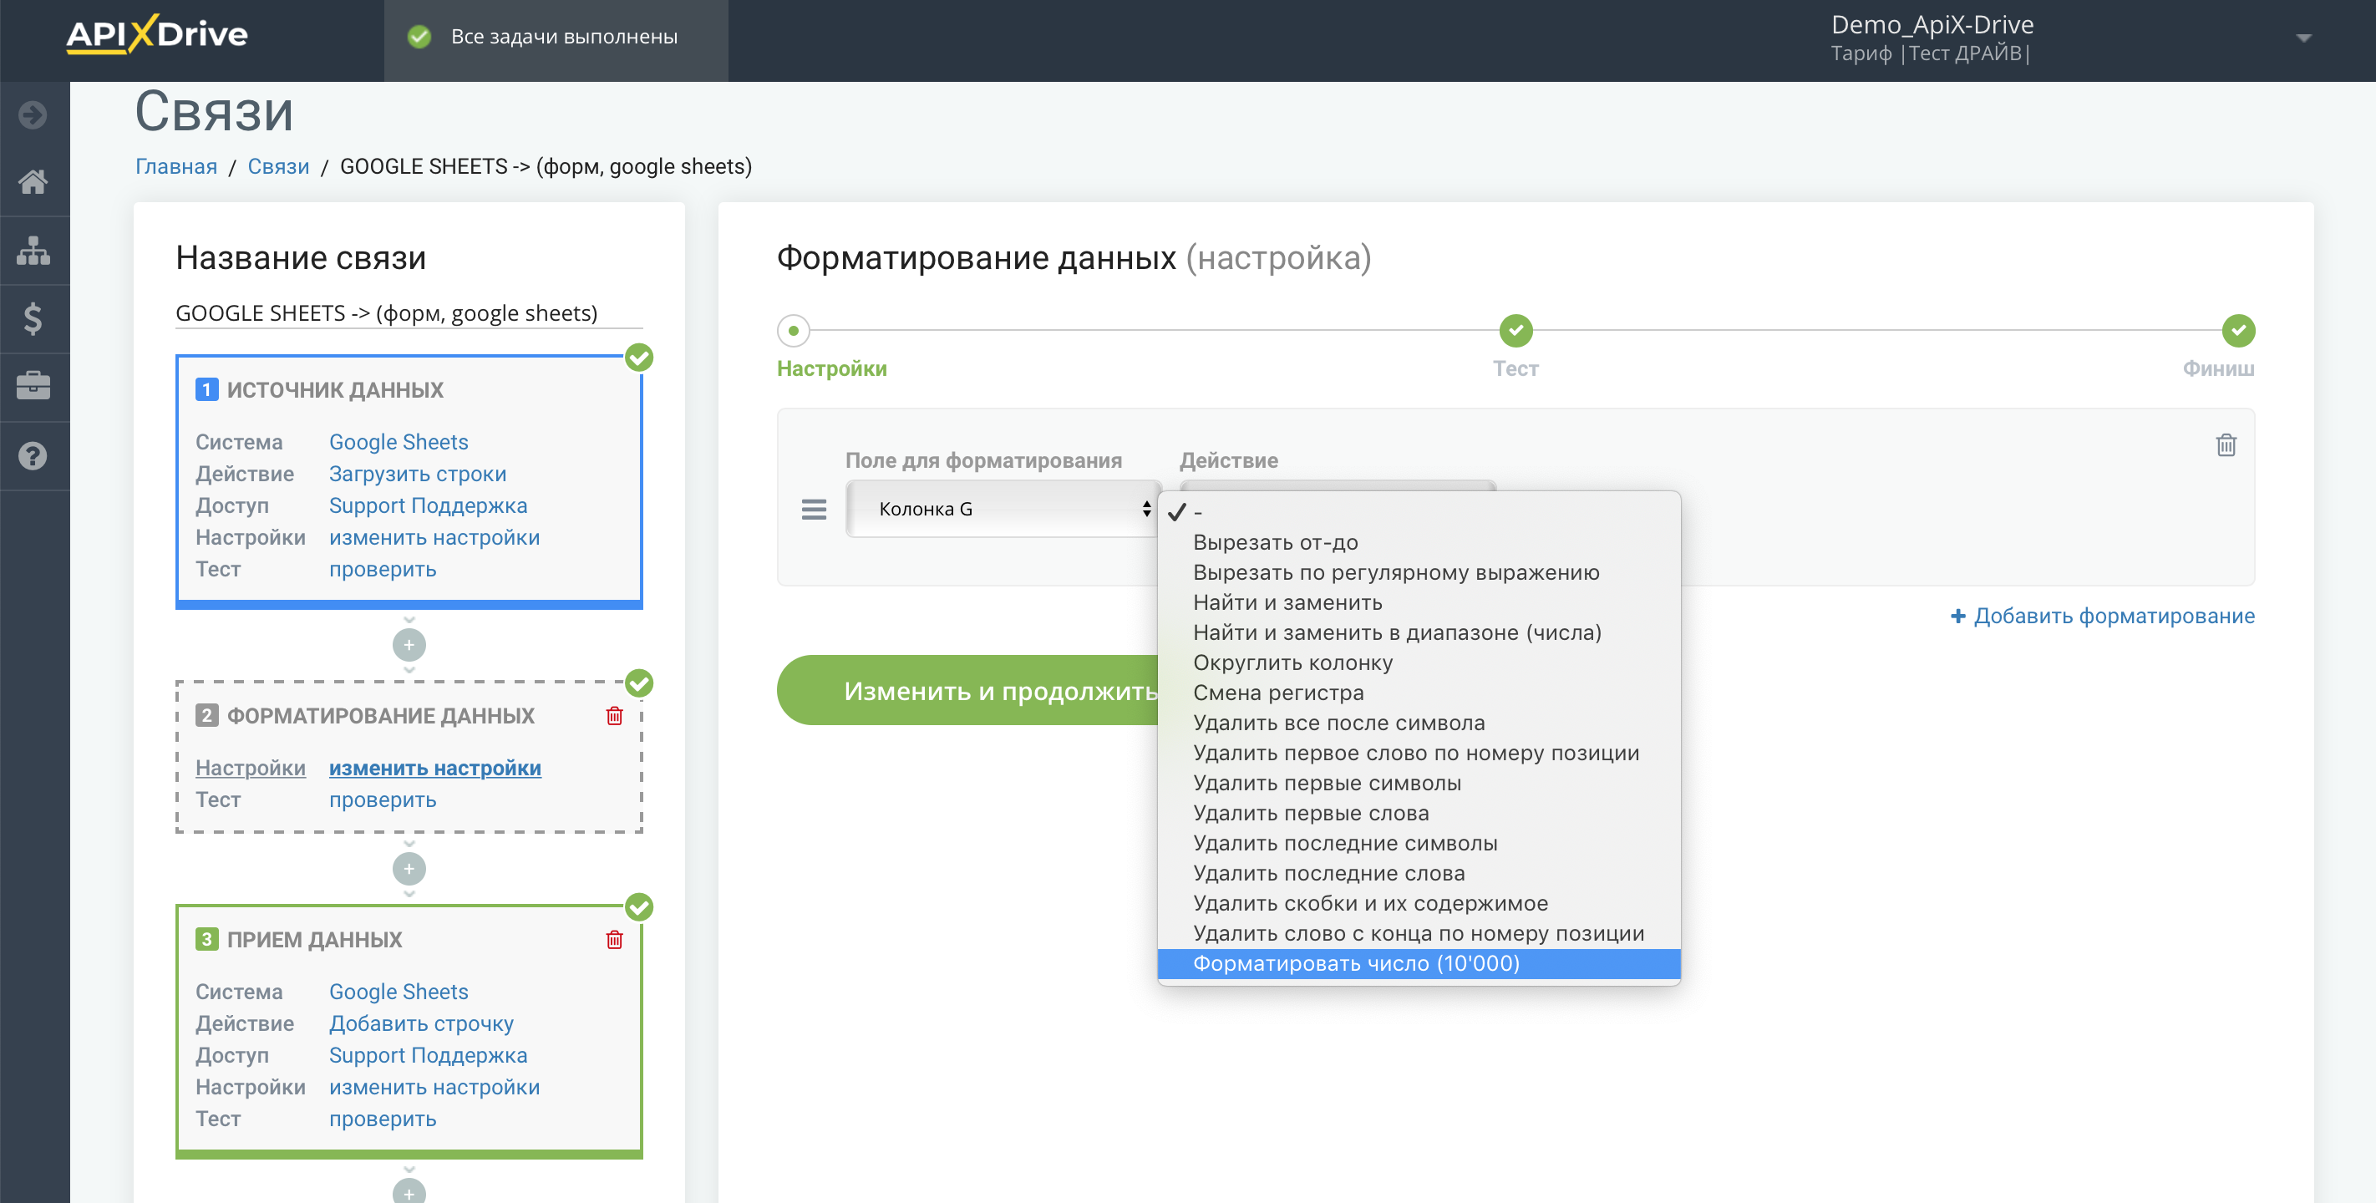The width and height of the screenshot is (2376, 1203).
Task: Select 'Удалить все после символа'
Action: tap(1419, 723)
